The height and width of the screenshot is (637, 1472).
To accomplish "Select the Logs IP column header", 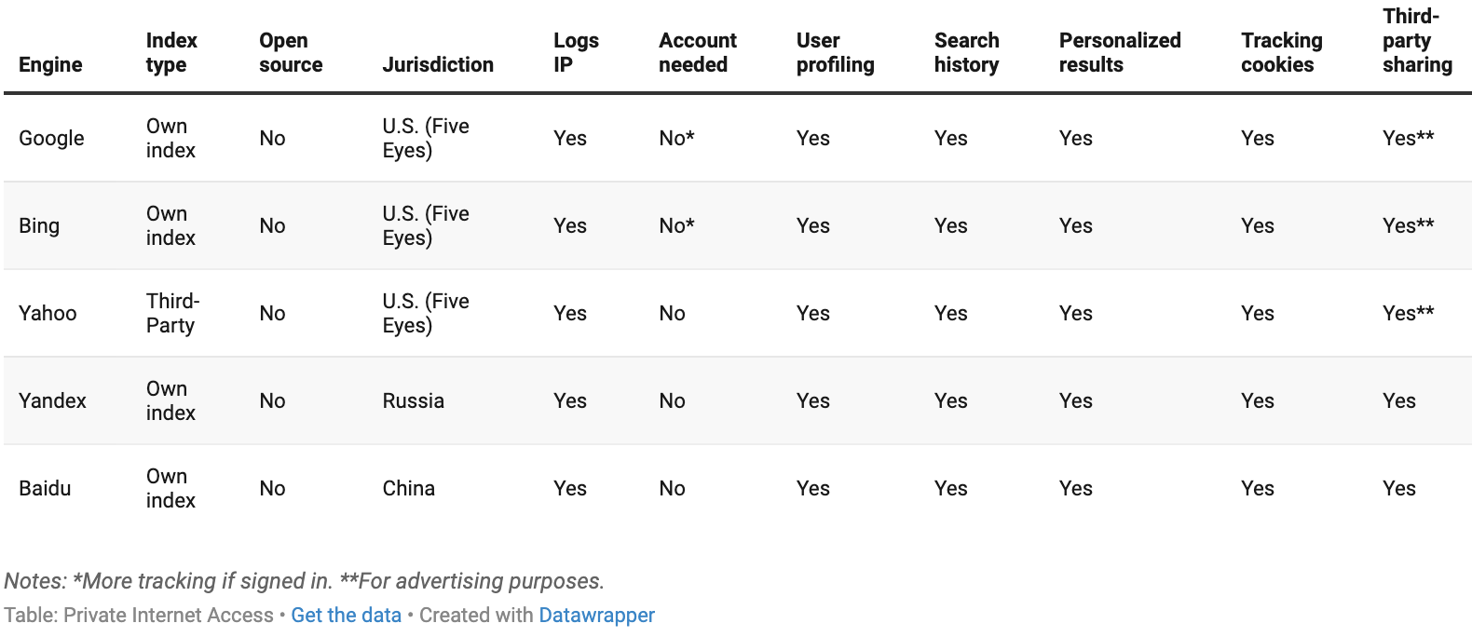I will coord(576,52).
